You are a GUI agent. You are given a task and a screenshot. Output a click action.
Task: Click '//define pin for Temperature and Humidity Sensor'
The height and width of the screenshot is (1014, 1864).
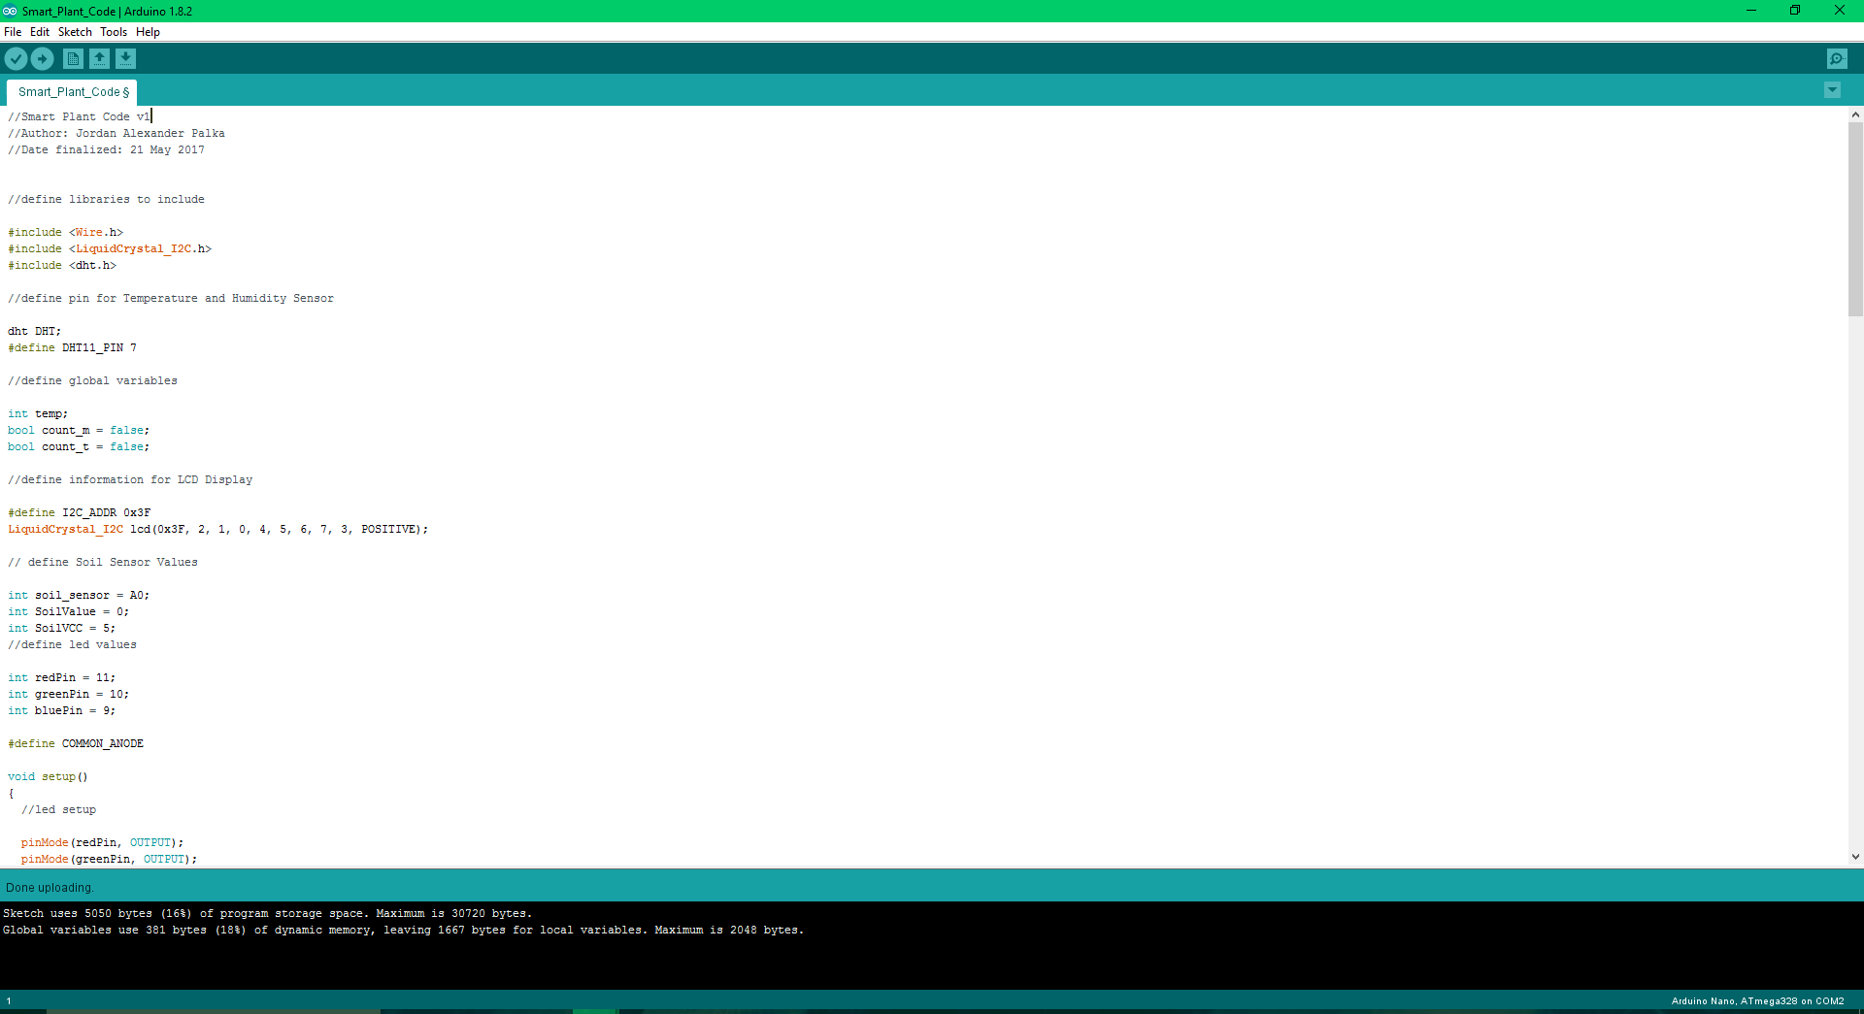click(x=171, y=298)
